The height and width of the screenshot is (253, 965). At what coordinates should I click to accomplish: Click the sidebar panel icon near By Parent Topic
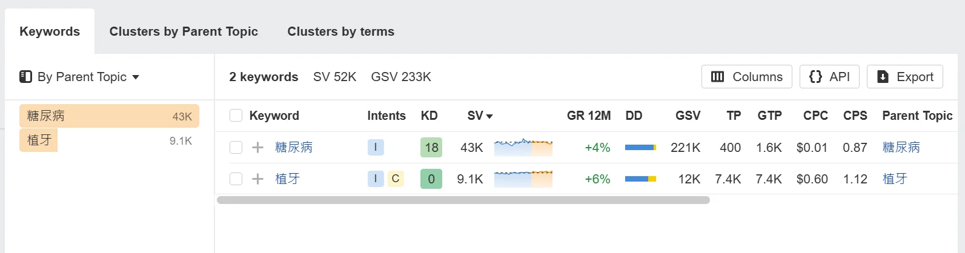(25, 77)
